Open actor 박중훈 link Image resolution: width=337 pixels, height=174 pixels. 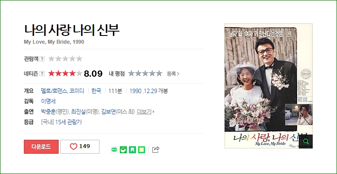tap(48, 112)
